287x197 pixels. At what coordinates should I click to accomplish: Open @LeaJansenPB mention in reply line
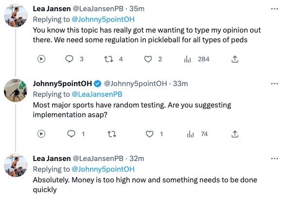point(97,94)
